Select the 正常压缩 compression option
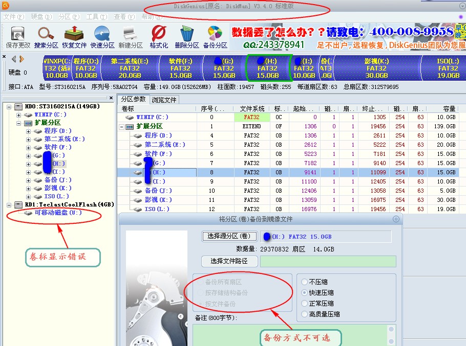Screen dimensions: 466x346 coord(317,304)
